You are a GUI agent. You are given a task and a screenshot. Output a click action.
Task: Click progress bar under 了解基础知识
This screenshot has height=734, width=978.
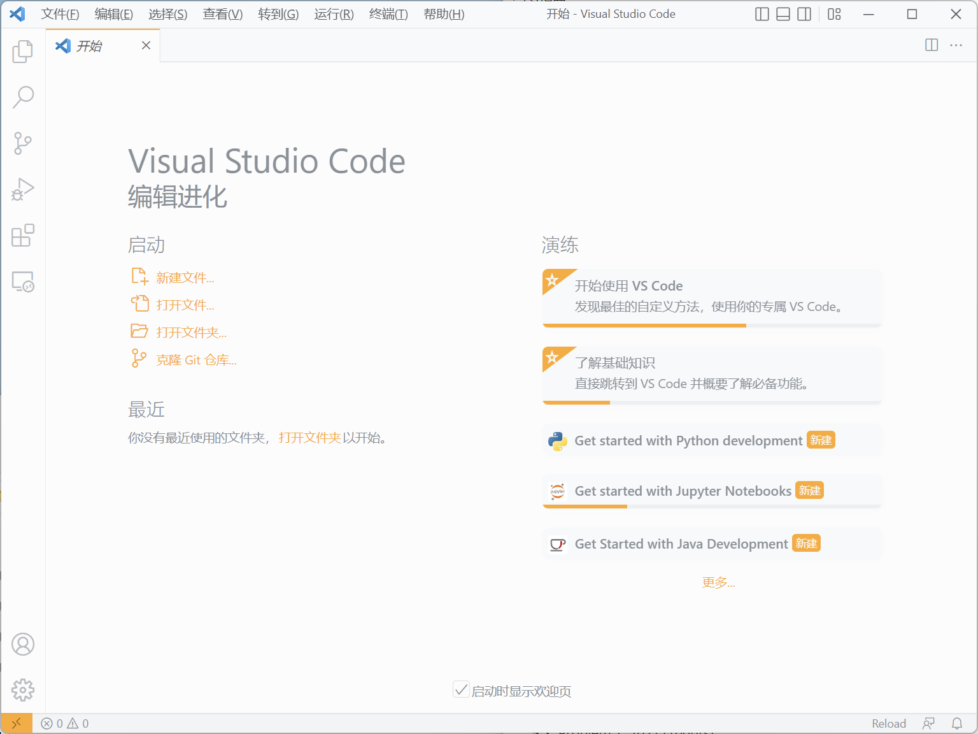(712, 403)
